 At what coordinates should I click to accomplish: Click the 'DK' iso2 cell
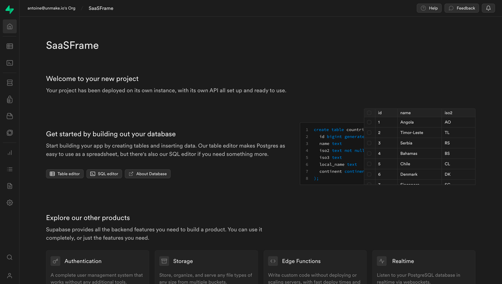click(x=458, y=174)
